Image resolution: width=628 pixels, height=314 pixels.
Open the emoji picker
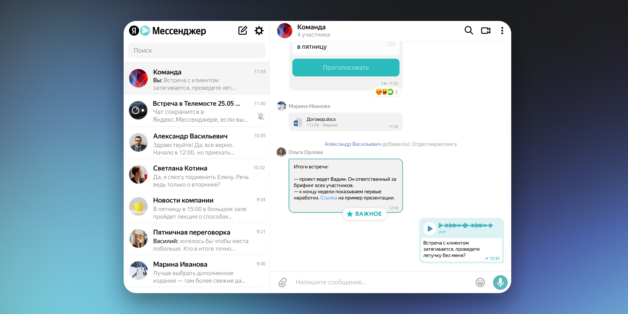(480, 282)
